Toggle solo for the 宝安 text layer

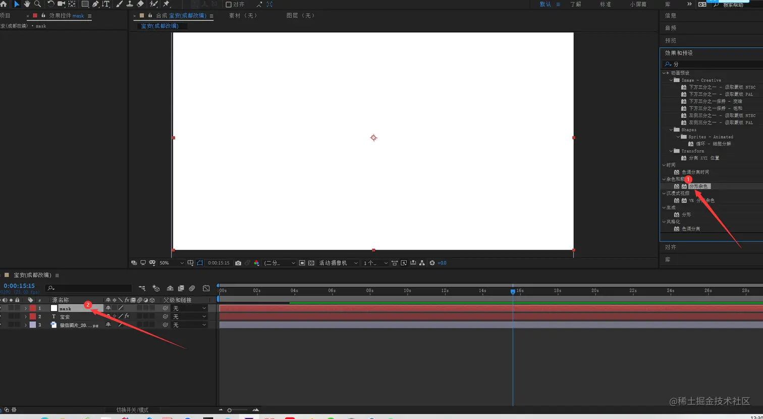click(x=11, y=317)
